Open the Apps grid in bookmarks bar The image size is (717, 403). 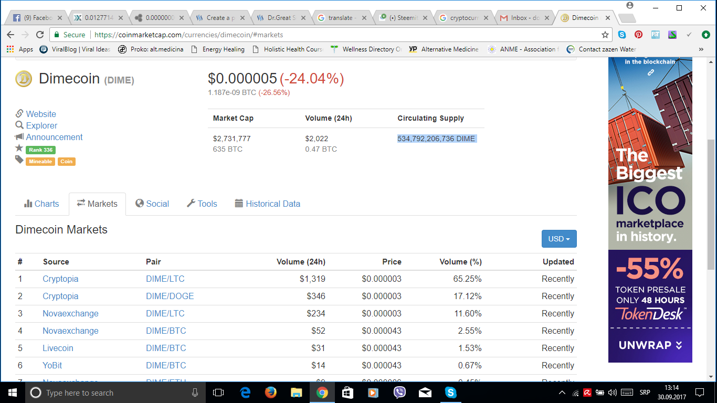19,49
